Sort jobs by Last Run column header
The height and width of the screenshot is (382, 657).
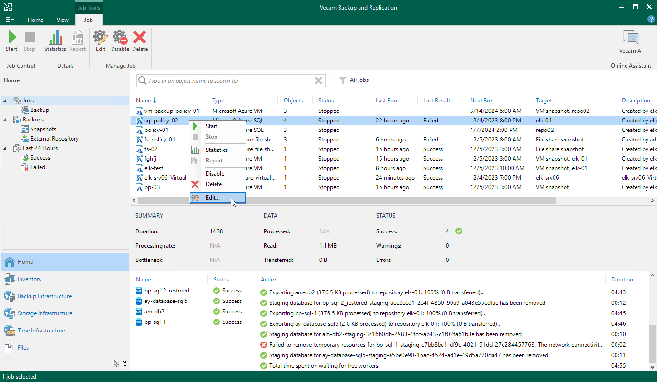(x=386, y=101)
